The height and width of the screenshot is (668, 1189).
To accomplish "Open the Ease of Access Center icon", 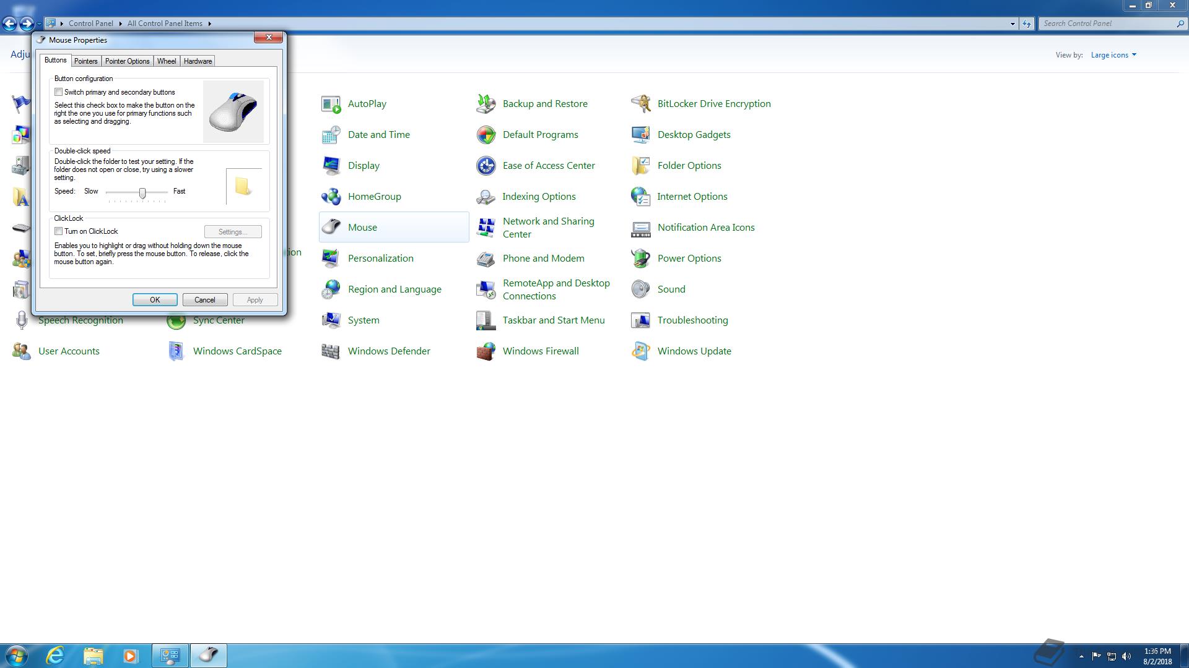I will click(x=486, y=166).
